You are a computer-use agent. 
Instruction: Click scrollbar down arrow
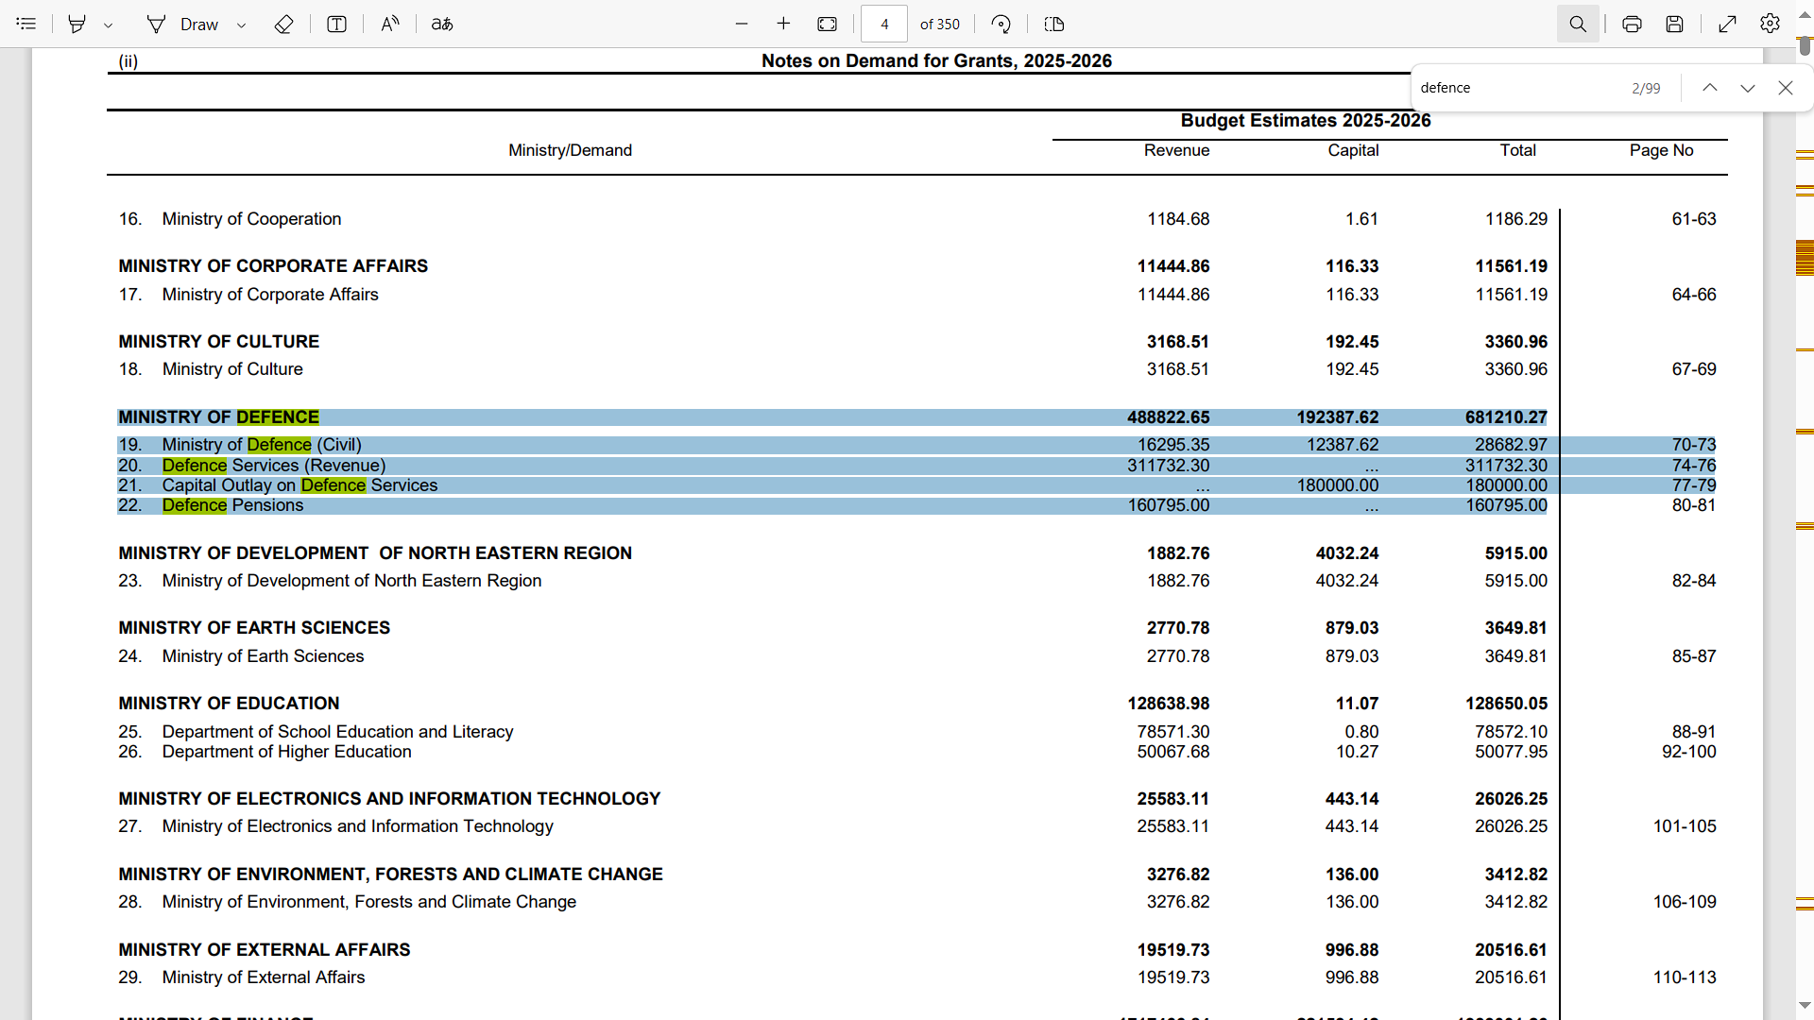coord(1805,1006)
